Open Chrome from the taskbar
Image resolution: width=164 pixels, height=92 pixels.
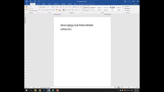[x=40, y=90]
